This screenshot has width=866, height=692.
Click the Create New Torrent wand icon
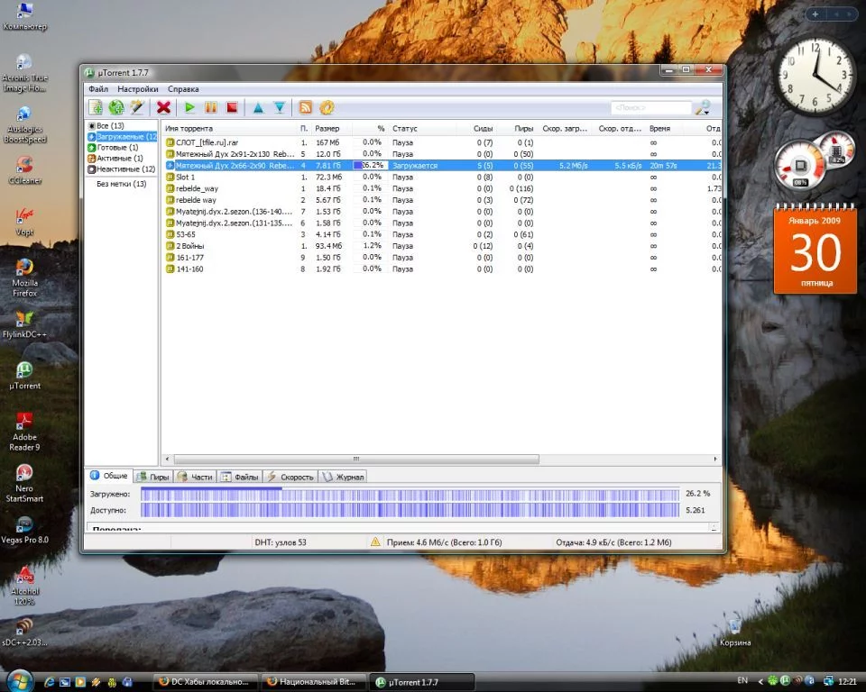coord(137,107)
